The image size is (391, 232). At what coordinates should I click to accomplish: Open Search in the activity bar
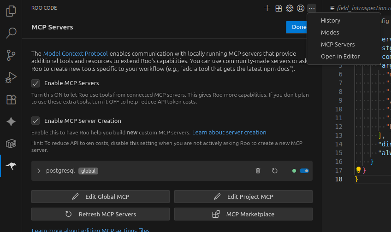click(x=11, y=33)
